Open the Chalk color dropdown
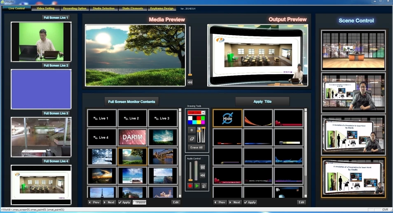393x213 pixels. coord(203,112)
